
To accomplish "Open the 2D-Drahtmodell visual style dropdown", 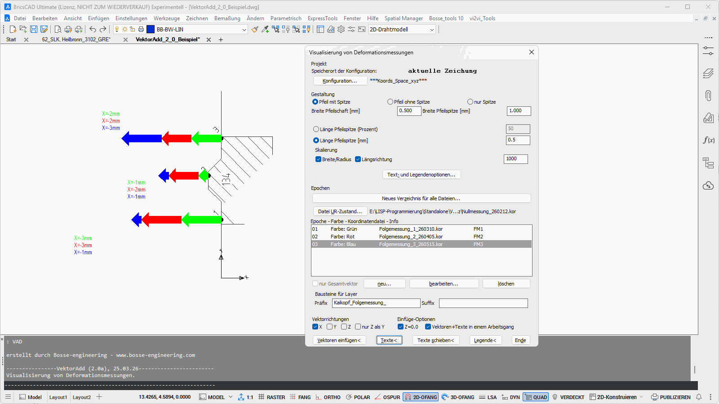I will 432,30.
